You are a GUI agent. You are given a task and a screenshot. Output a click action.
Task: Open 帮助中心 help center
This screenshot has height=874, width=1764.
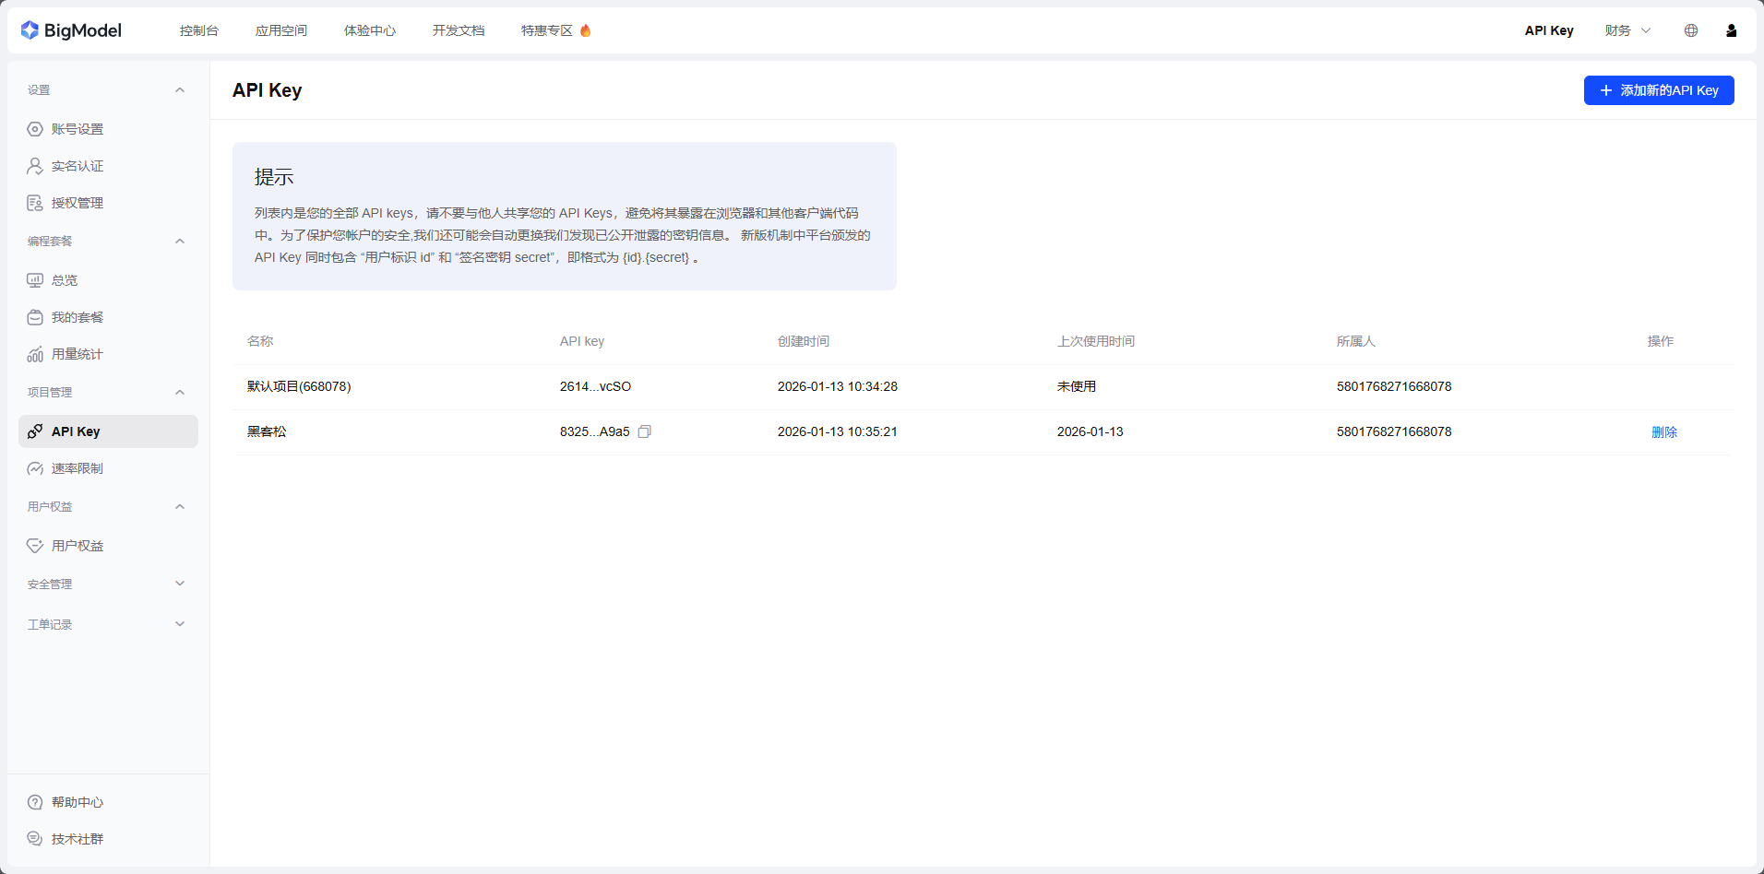click(77, 802)
